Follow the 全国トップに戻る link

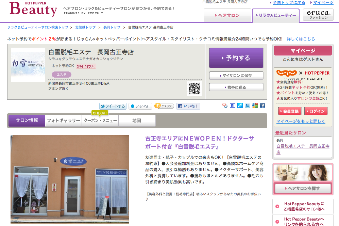point(289,3)
